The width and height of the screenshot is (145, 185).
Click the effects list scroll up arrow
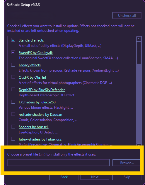click(139, 39)
